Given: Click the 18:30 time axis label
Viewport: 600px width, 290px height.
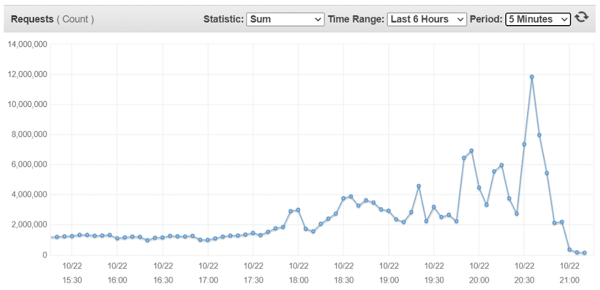Looking at the screenshot, I should [x=343, y=280].
